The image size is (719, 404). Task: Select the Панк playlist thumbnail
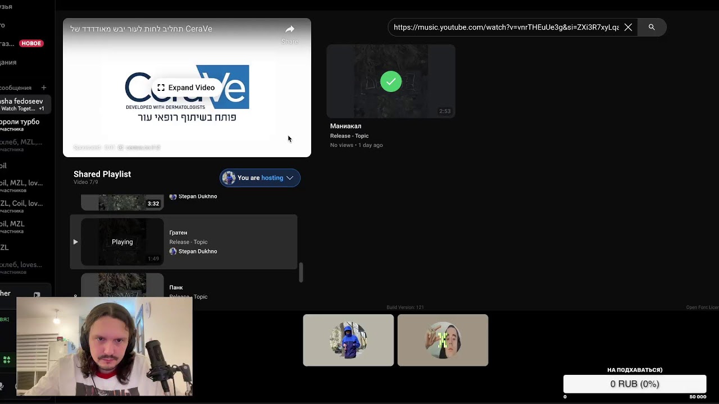[x=122, y=286]
